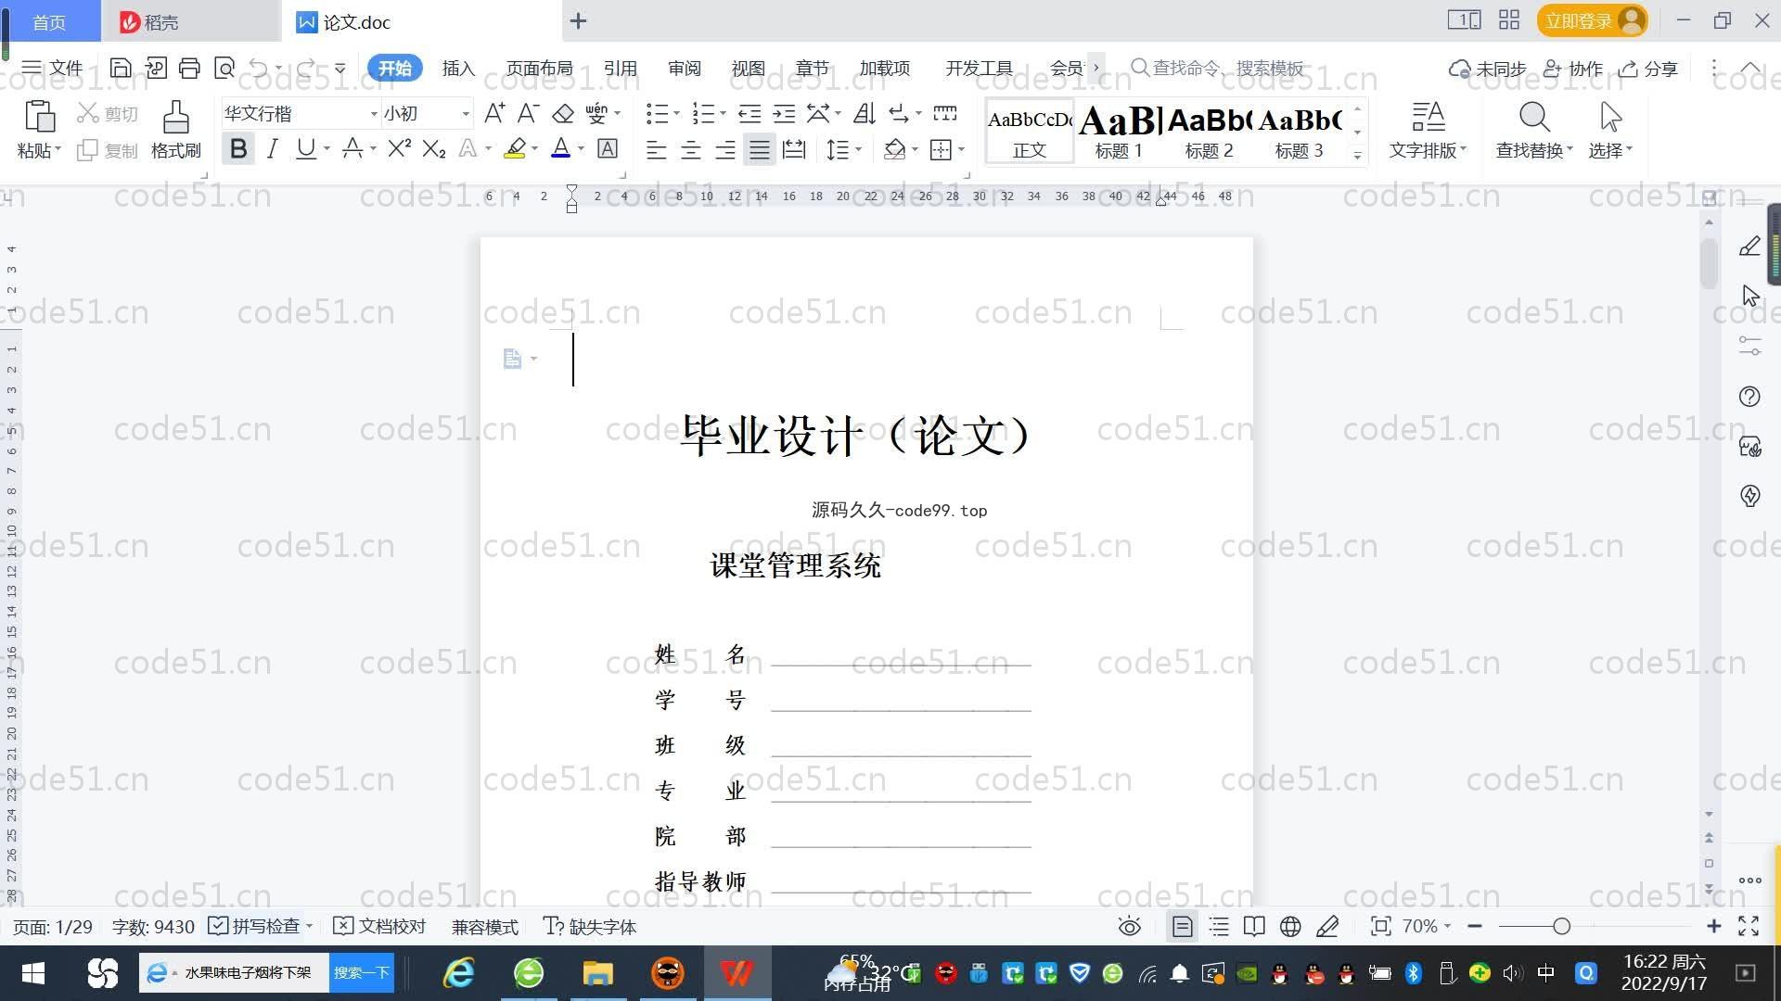
Task: Click the sidebar settings sliders icon
Action: [1749, 346]
